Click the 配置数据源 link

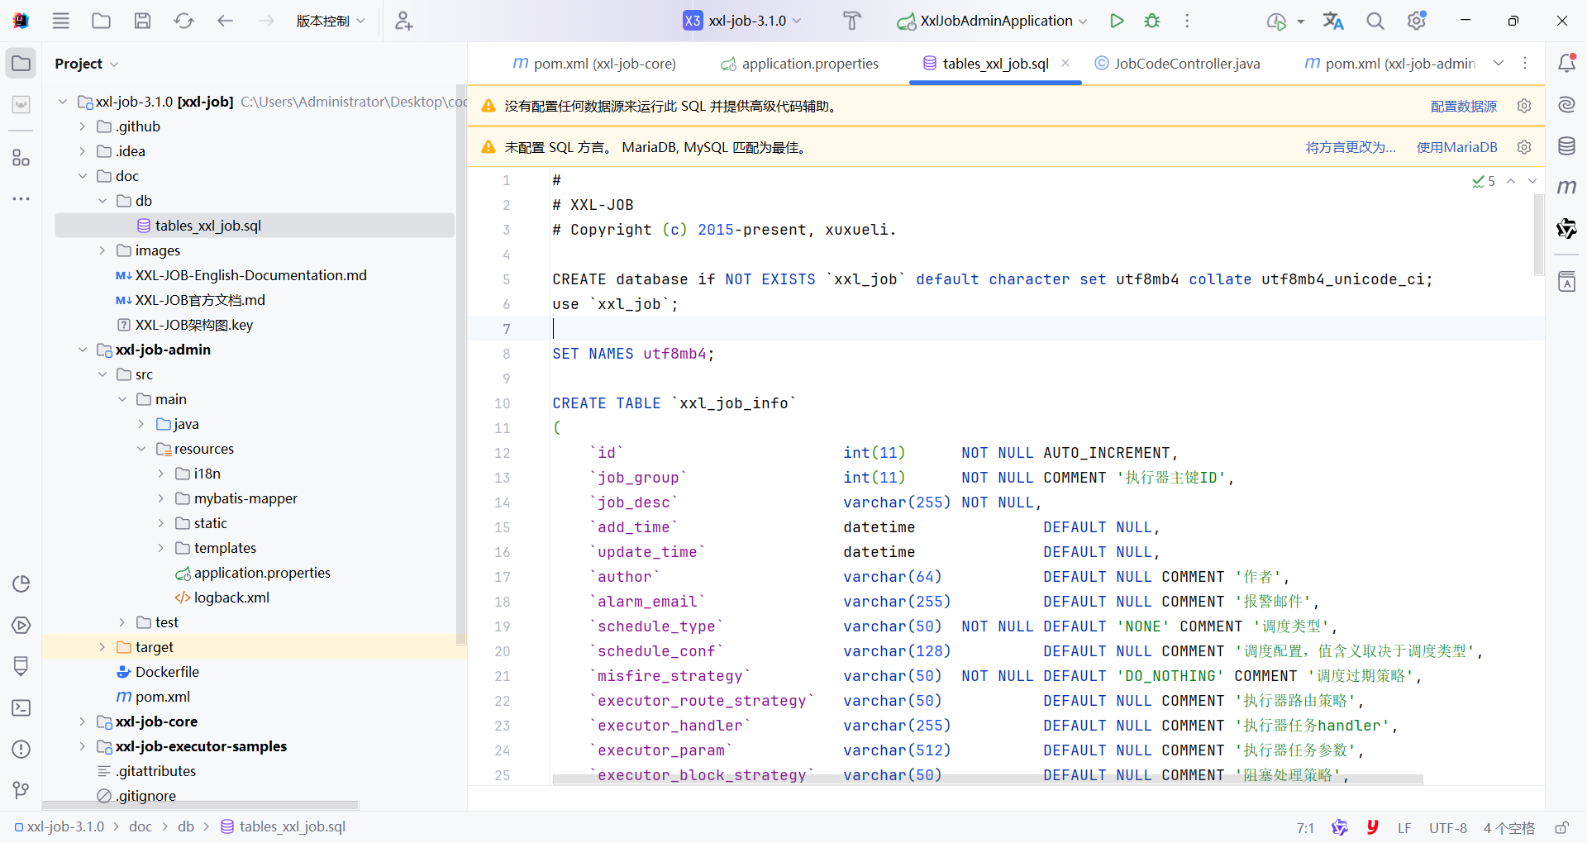(x=1463, y=106)
